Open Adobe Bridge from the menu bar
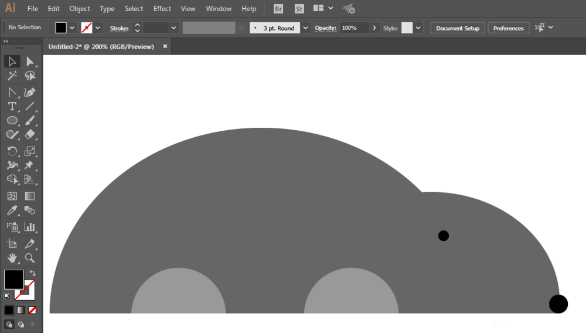Screen dimensions: 586x333 (279, 9)
